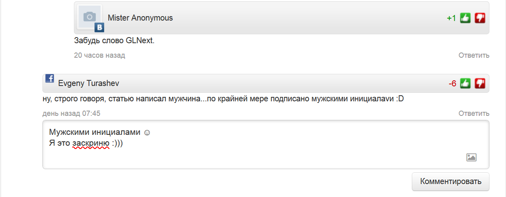
Task: Click the underlined misspelled word заскриню
Action: (91, 143)
